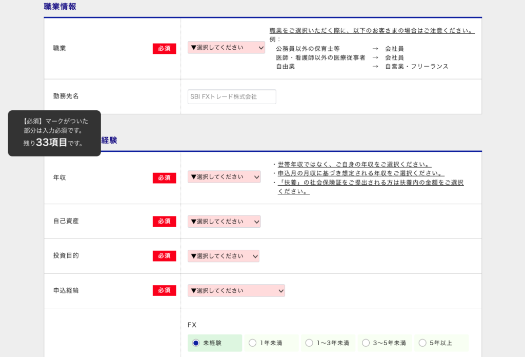
Task: Click the 必須 badge next to 年収
Action: click(x=164, y=178)
